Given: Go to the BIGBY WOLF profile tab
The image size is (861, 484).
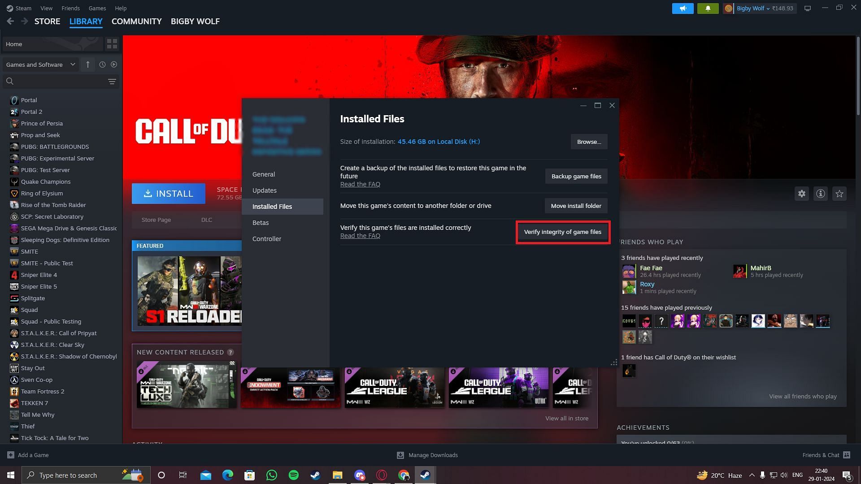Looking at the screenshot, I should [195, 21].
